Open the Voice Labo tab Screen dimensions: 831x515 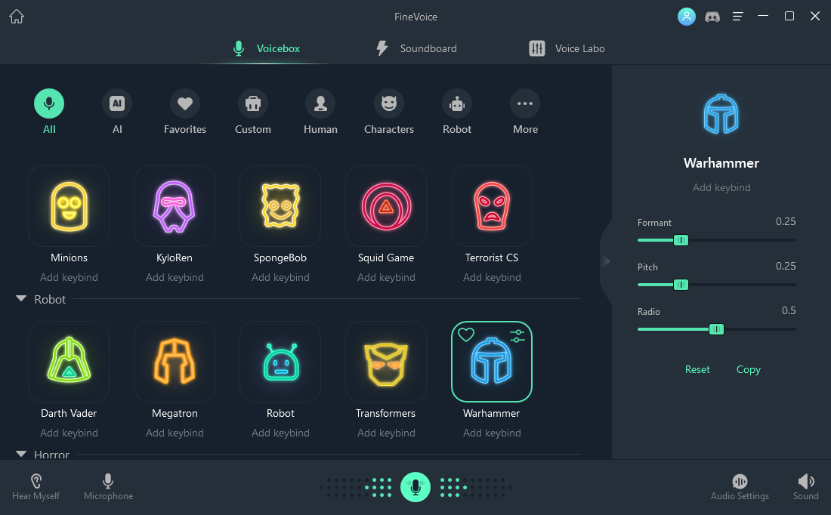click(567, 48)
